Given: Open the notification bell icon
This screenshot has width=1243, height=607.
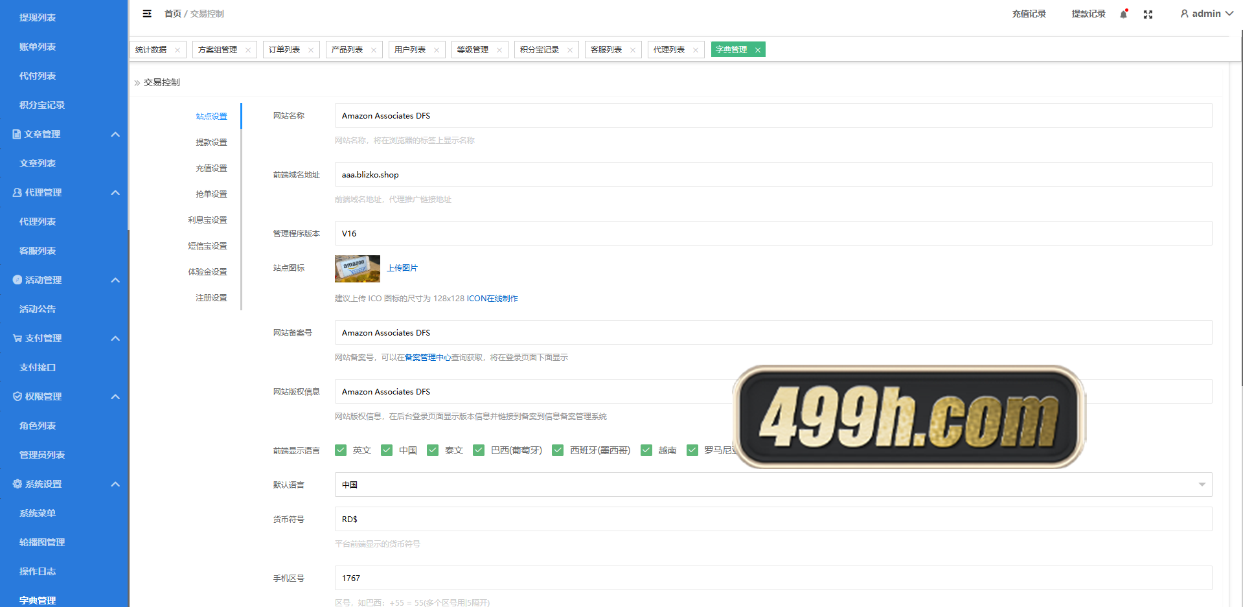Looking at the screenshot, I should click(1124, 14).
